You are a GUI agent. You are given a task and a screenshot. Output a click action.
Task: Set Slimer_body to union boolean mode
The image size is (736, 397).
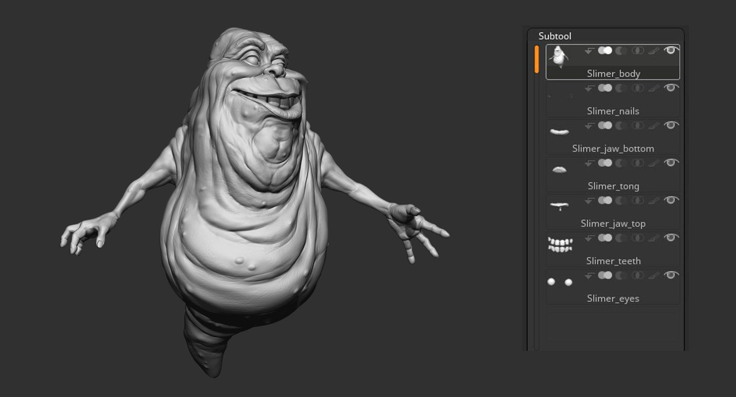click(605, 51)
